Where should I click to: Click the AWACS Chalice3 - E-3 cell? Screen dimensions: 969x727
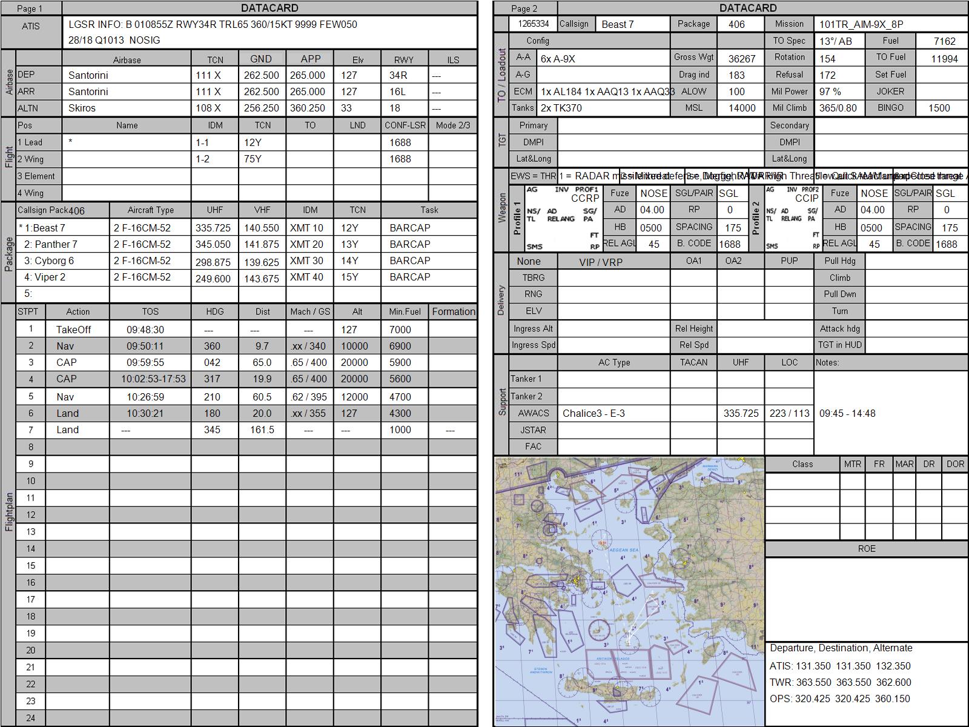pos(613,413)
